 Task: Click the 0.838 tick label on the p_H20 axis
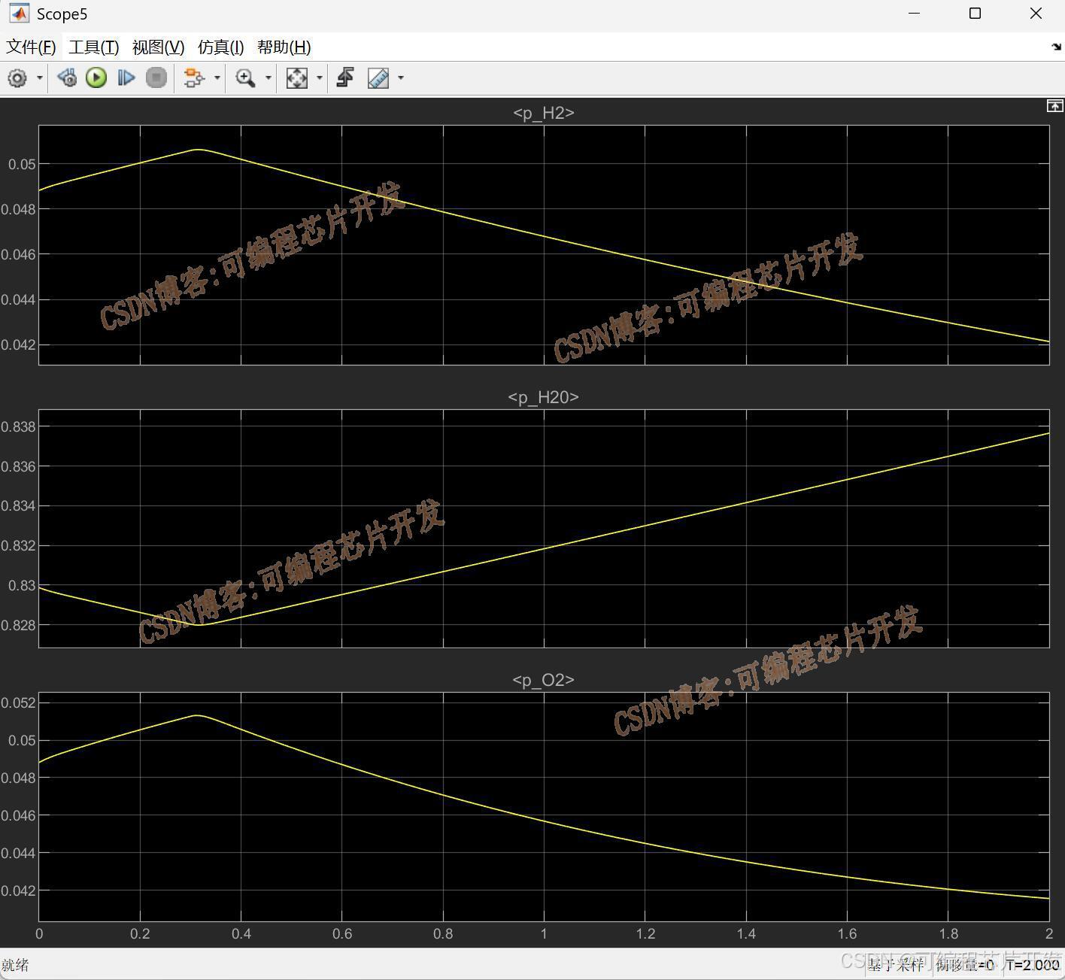coord(18,427)
